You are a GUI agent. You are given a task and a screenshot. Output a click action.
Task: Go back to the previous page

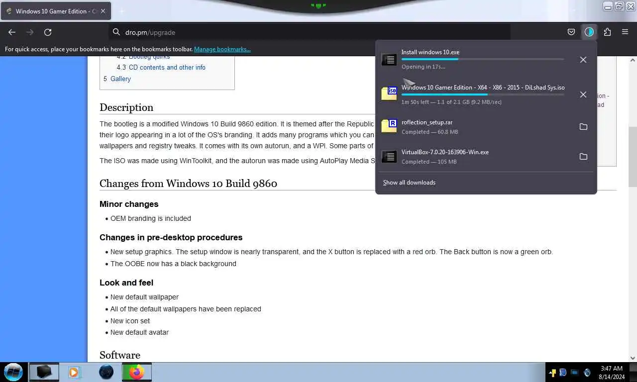(12, 32)
